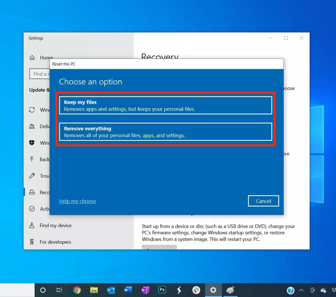The width and height of the screenshot is (336, 297).
Task: Expand the hidden system tray icons chevron
Action: pyautogui.click(x=301, y=290)
